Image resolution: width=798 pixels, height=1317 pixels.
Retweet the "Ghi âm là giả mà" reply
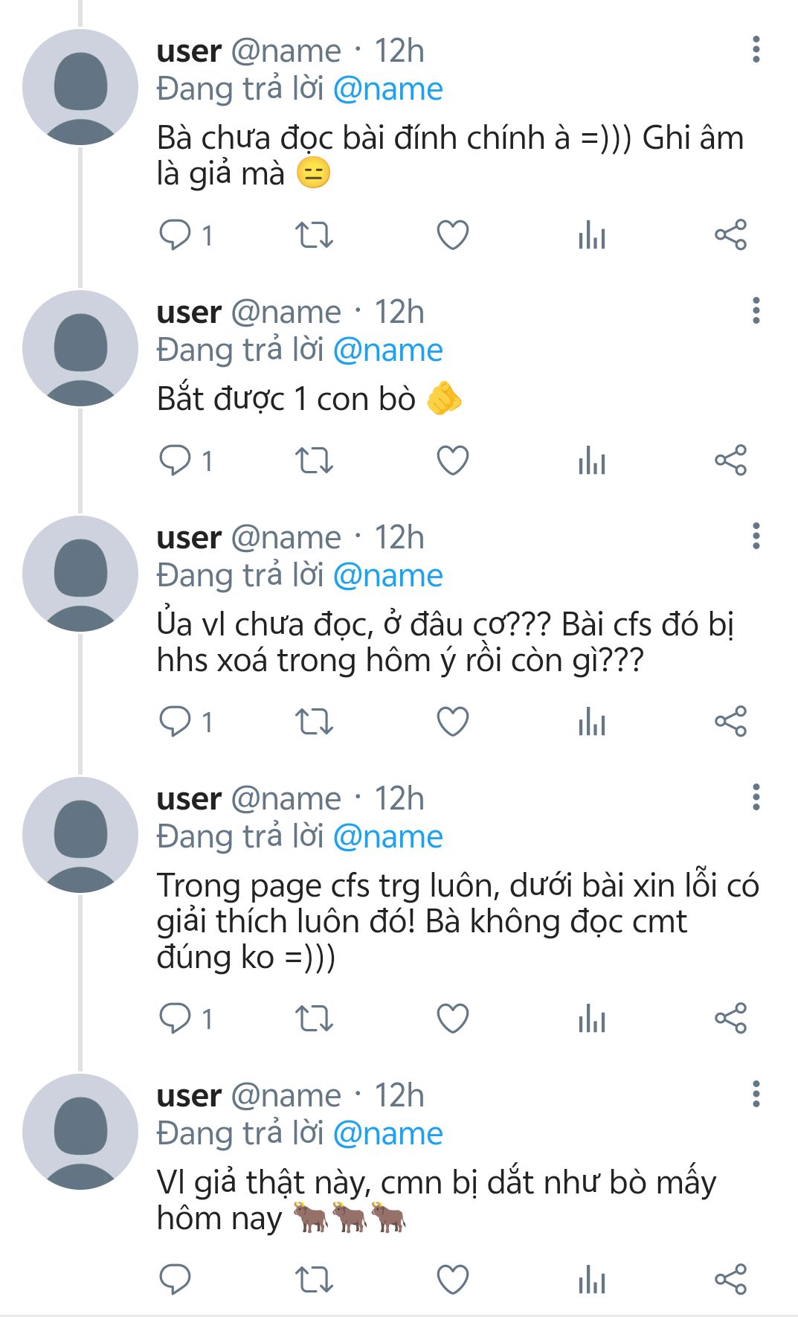tap(314, 235)
